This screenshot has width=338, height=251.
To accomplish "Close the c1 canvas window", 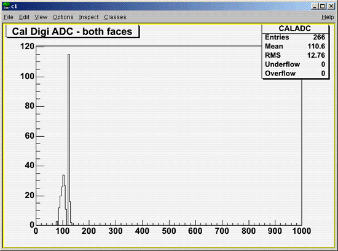I will pos(331,6).
